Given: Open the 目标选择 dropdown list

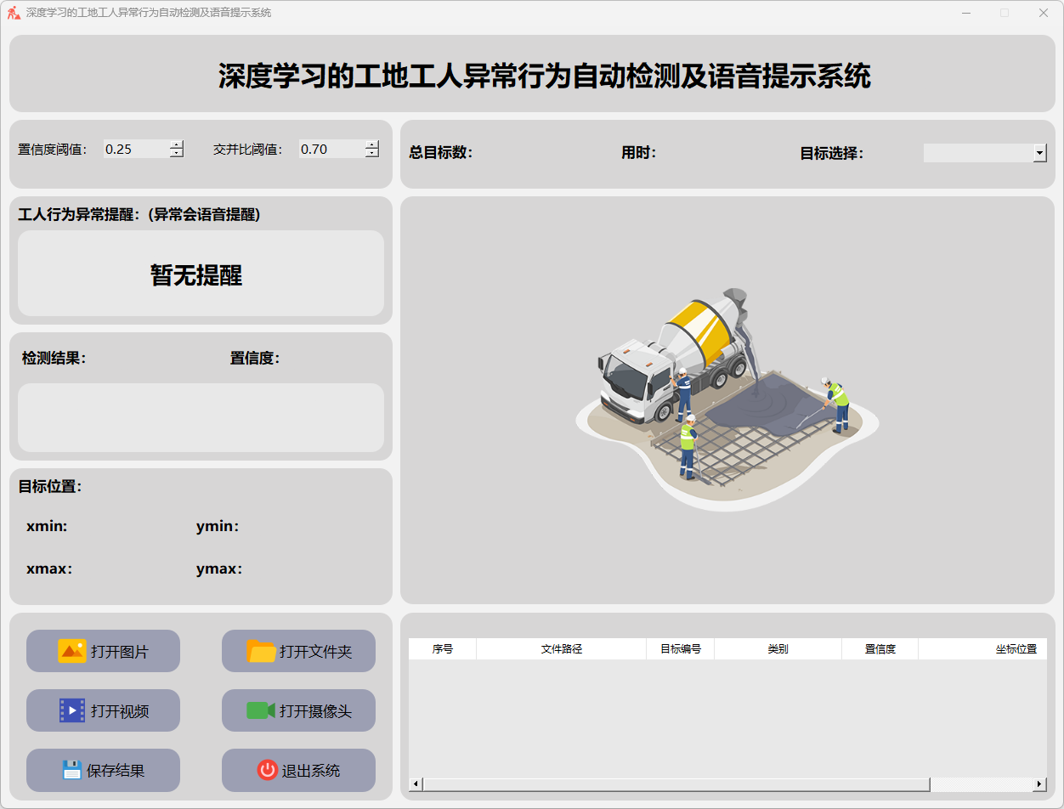Looking at the screenshot, I should pos(1039,153).
